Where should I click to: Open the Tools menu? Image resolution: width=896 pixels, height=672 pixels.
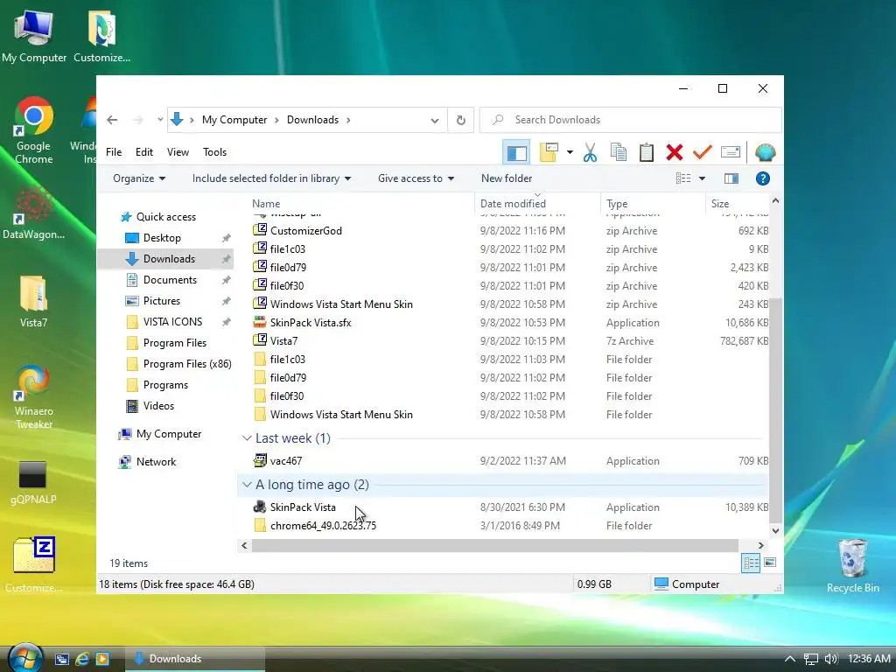pos(214,152)
